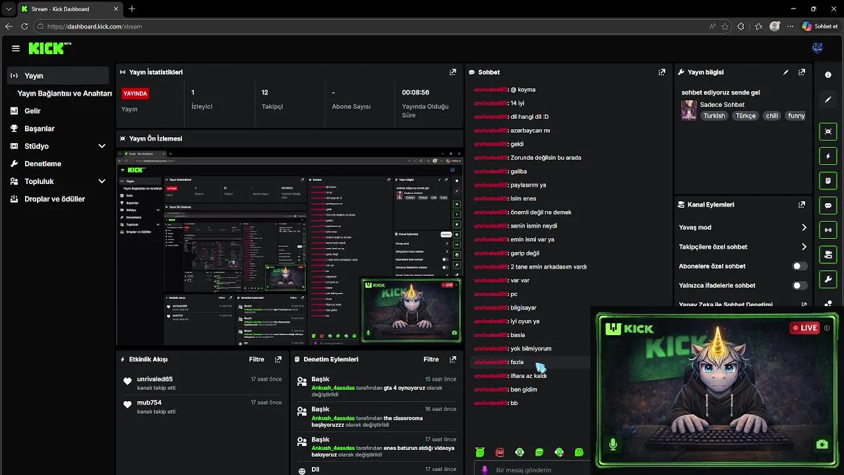Click the Sadece Sohbet category thumbnail

(x=689, y=110)
